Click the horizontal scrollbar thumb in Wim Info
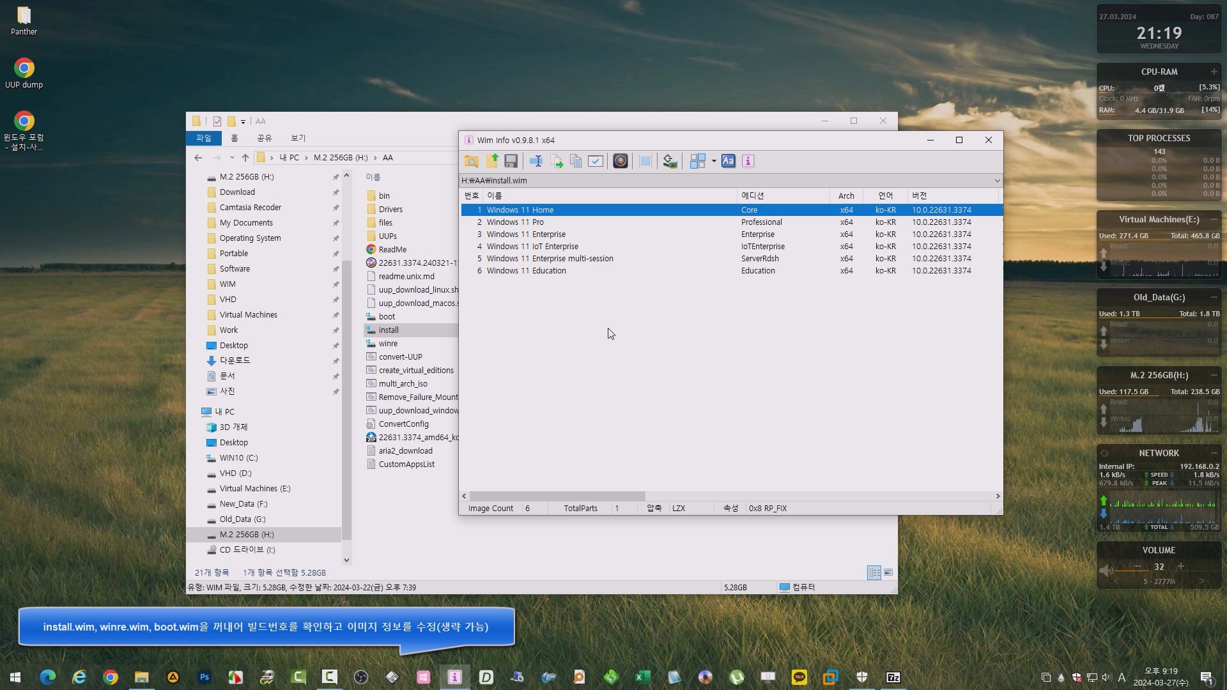The width and height of the screenshot is (1227, 690). 557,496
